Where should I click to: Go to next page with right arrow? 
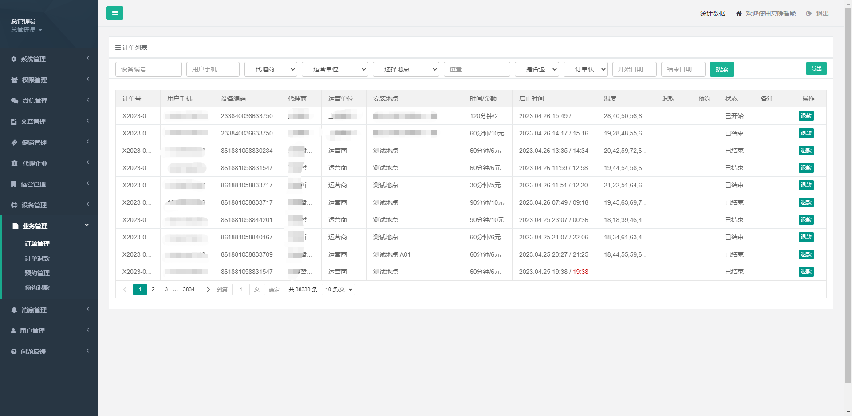pos(208,289)
